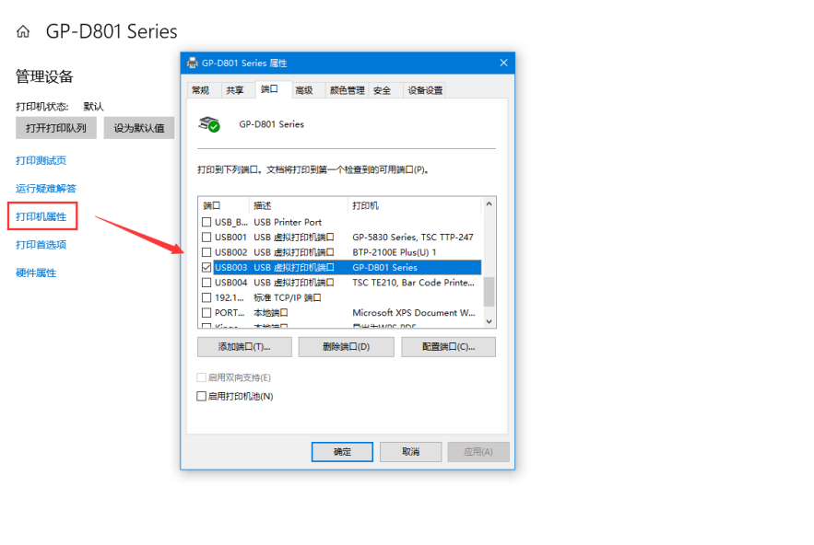Click the 打印测试页 link
Image resolution: width=814 pixels, height=545 pixels.
point(41,161)
